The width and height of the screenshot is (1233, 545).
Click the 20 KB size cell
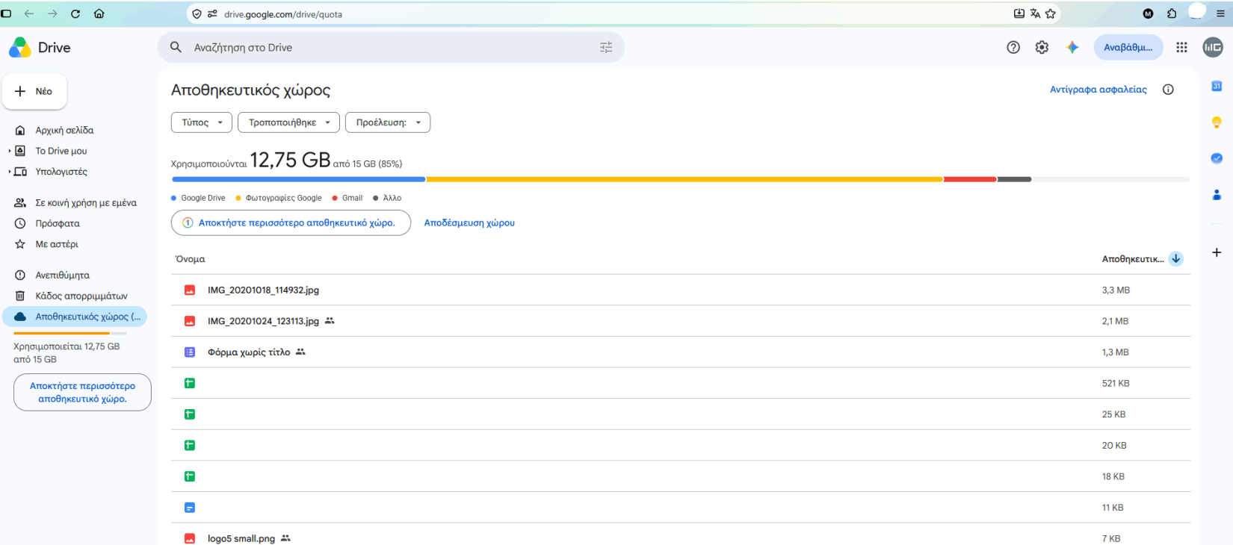point(1114,446)
